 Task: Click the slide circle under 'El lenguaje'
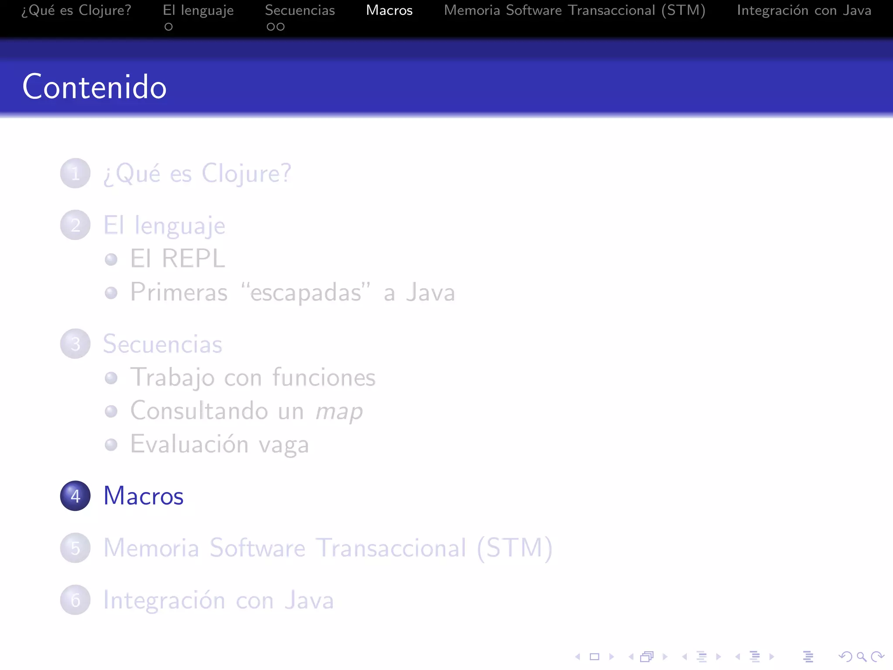[169, 27]
